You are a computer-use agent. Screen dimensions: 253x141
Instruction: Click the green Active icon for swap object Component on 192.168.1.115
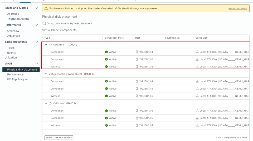tap(106, 88)
